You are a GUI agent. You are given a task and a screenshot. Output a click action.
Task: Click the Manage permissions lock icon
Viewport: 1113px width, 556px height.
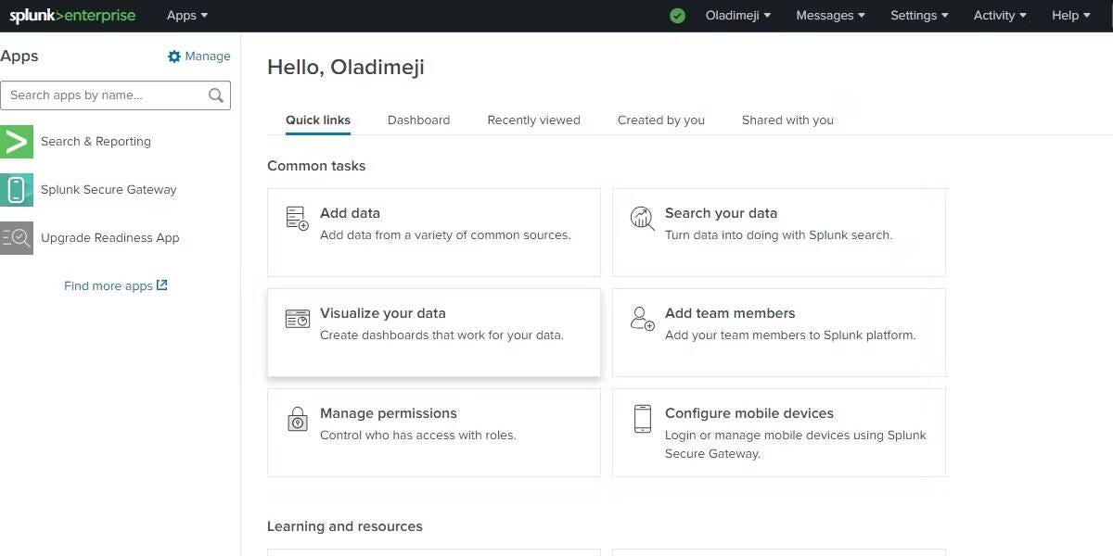point(297,419)
